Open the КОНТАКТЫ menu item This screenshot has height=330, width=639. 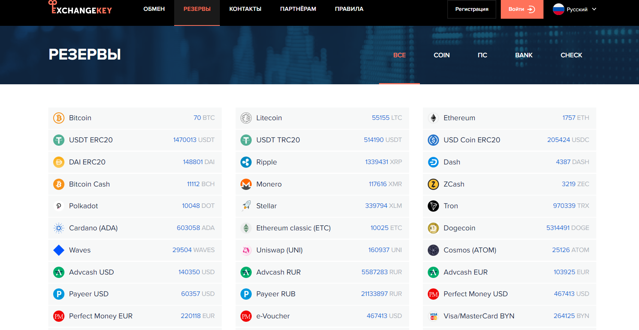pyautogui.click(x=245, y=9)
